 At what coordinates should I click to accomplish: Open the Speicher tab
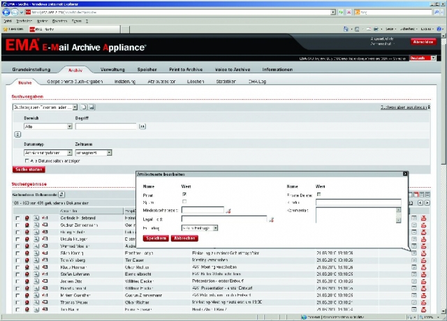point(147,70)
